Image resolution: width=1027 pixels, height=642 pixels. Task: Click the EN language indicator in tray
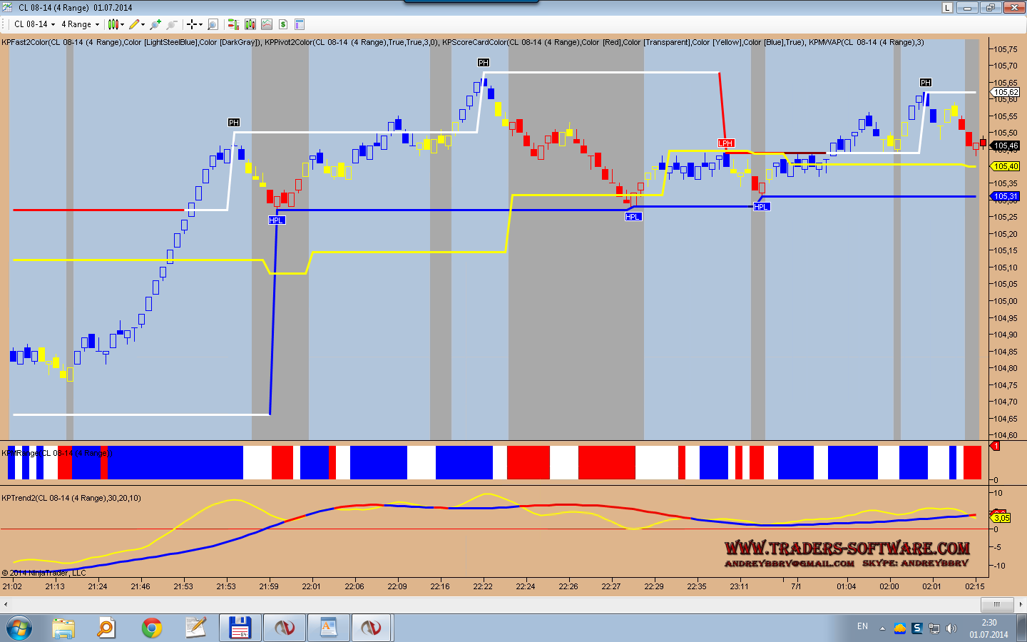point(862,626)
